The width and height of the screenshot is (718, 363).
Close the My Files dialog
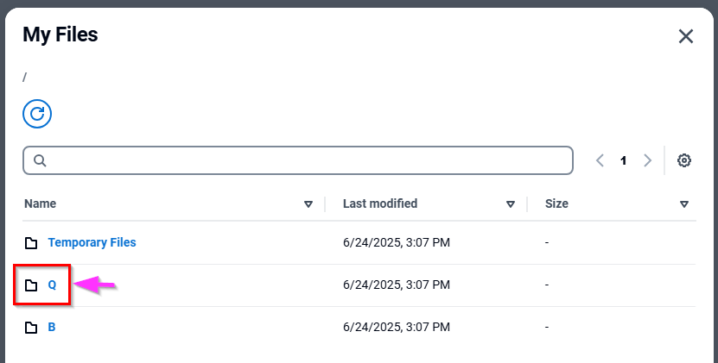pos(686,36)
